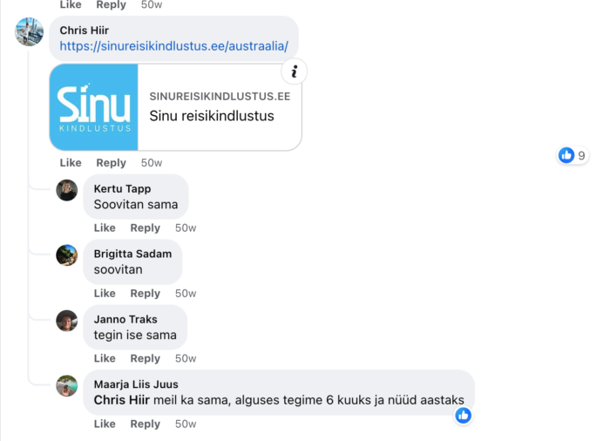
Task: Like Chris Hiir's comment
Action: 71,163
